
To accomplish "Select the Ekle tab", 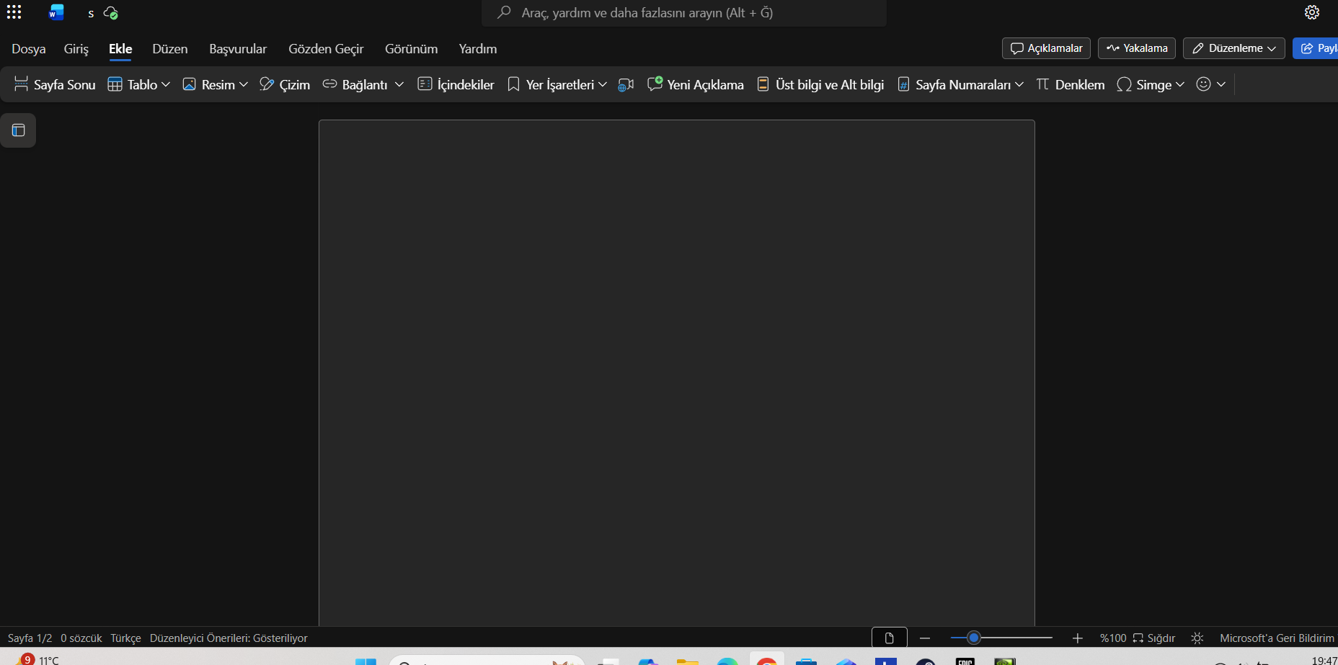I will [x=120, y=49].
